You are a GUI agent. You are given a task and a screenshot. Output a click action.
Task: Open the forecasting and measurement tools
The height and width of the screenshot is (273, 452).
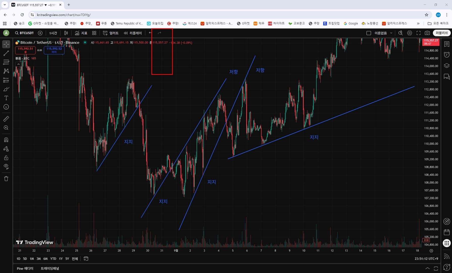point(6,80)
